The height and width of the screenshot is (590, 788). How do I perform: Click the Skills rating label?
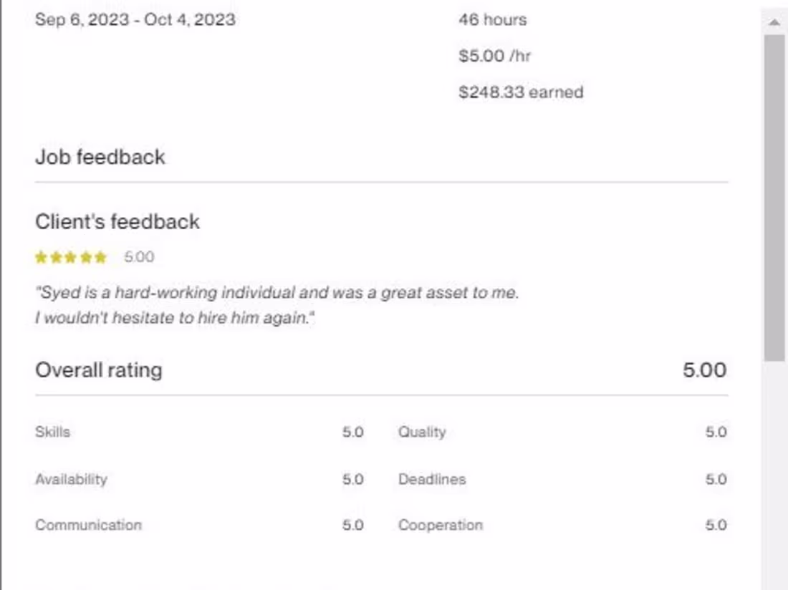tap(52, 432)
